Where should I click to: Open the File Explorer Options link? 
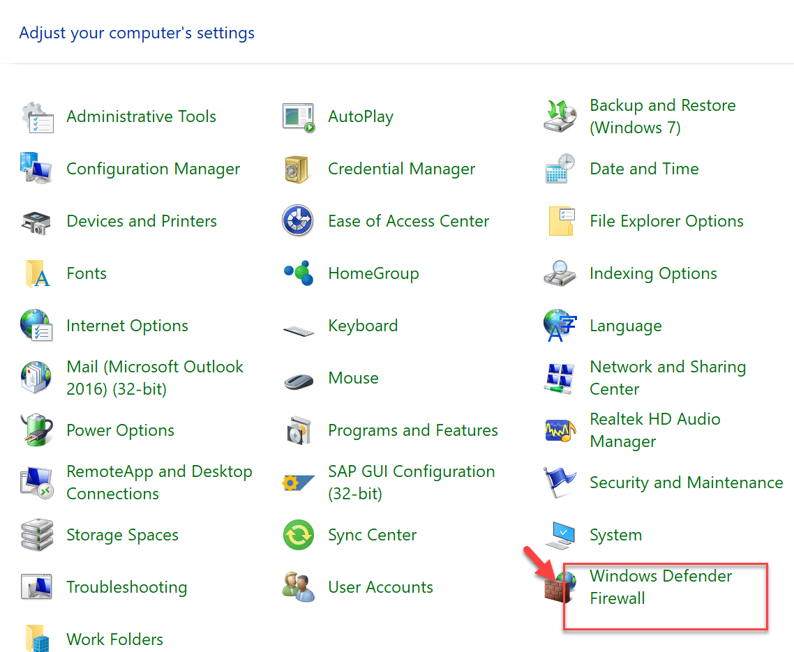tap(666, 221)
